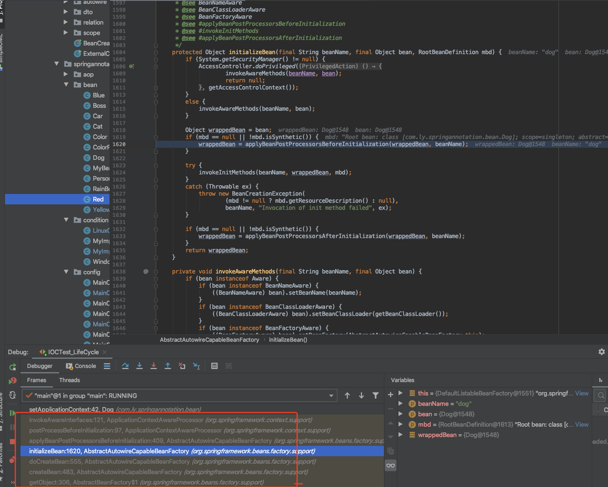Viewport: 608px width, 487px height.
Task: Expand the wrappedBean variable node
Action: [x=401, y=435]
